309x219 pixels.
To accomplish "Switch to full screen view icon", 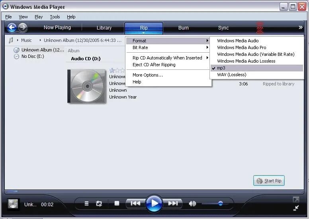I will click(x=296, y=199).
